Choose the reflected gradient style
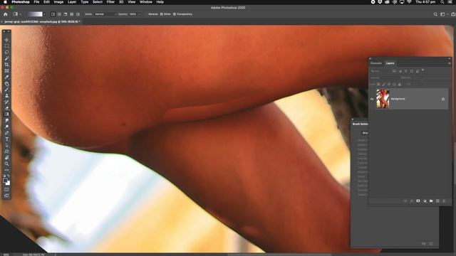 pyautogui.click(x=71, y=14)
